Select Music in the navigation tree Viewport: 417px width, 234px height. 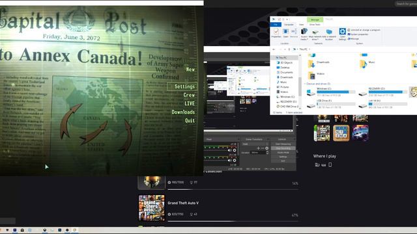[x=281, y=83]
